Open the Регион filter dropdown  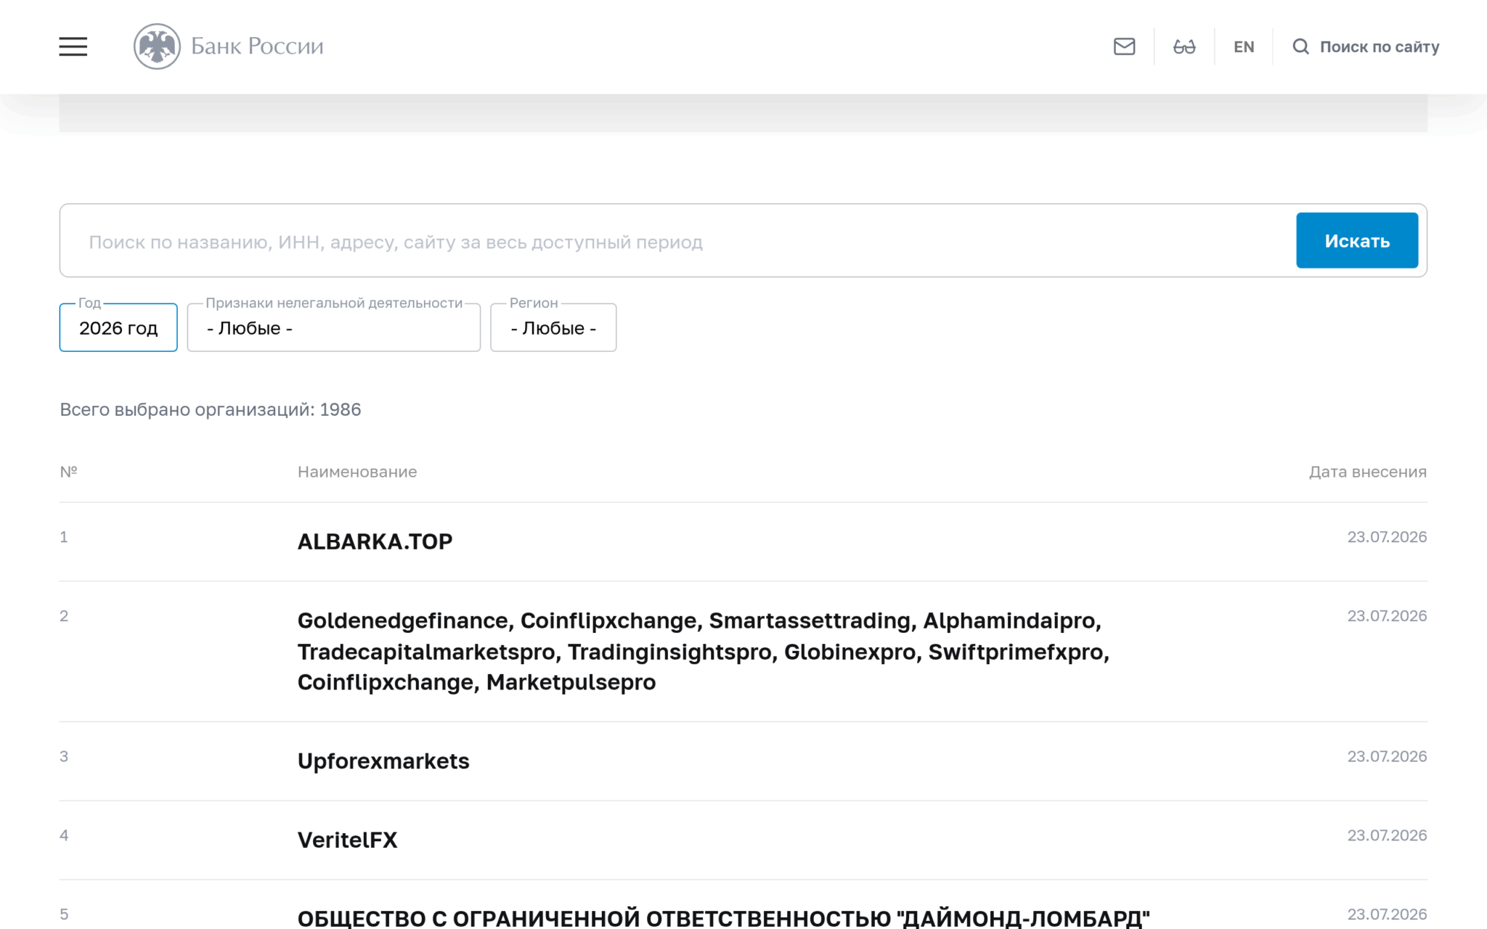click(553, 327)
